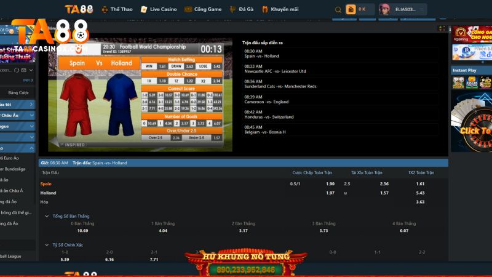This screenshot has height=277, width=492.
Task: Open the blue promo banner below Vgaming
Action: 472,52
